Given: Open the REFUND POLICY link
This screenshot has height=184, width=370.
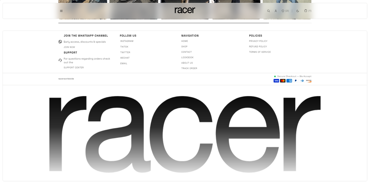Looking at the screenshot, I should [x=258, y=47].
